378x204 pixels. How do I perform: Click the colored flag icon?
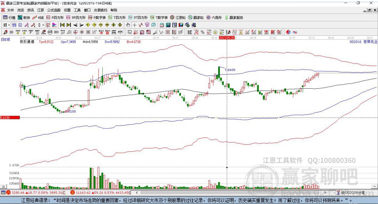55,25
